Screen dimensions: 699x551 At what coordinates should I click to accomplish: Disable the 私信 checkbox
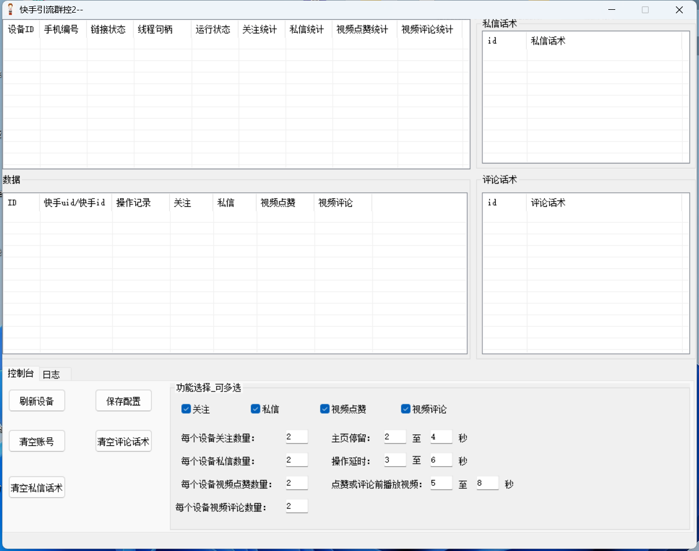(x=255, y=409)
